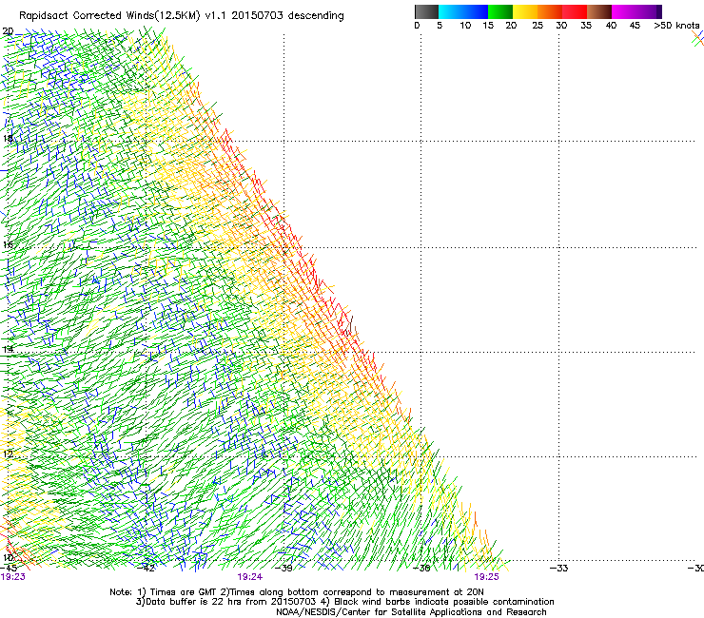Click the latitude label "16" on the left axis
Viewport: 704px width, 618px height.
pos(8,244)
